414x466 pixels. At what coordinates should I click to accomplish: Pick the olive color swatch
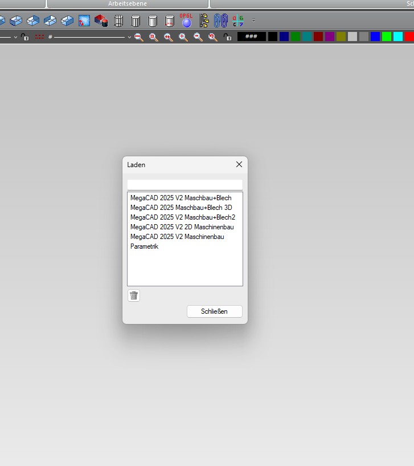[x=341, y=37]
